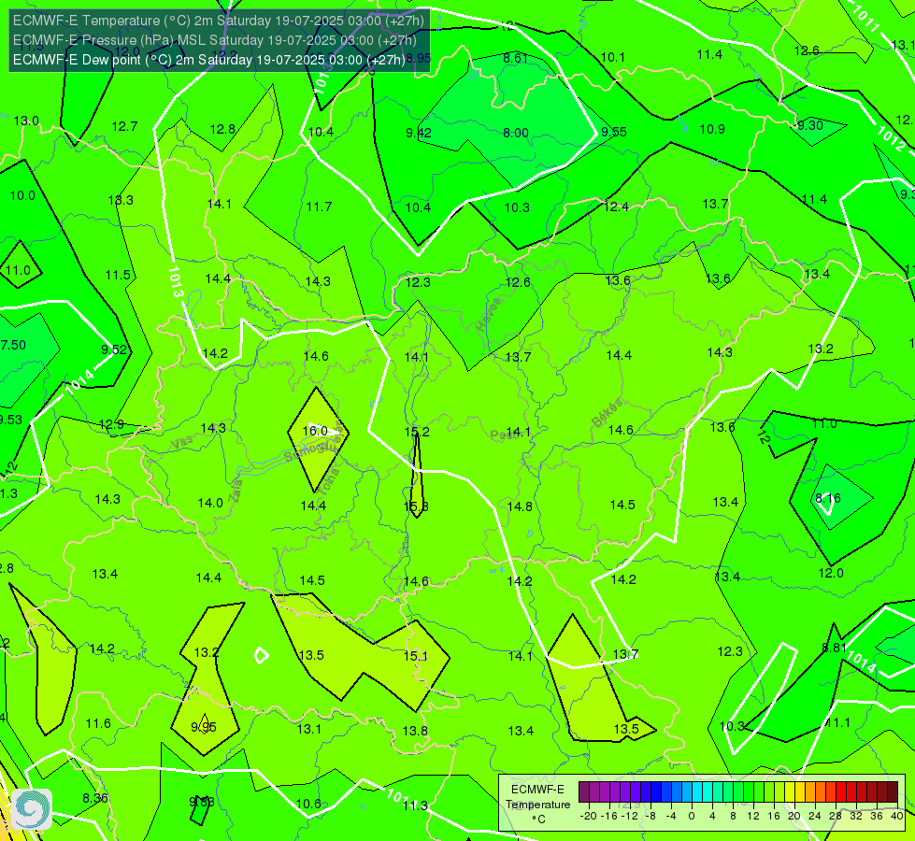Image resolution: width=915 pixels, height=841 pixels.
Task: Click the 9.55 temperature value
Action: pos(614,132)
